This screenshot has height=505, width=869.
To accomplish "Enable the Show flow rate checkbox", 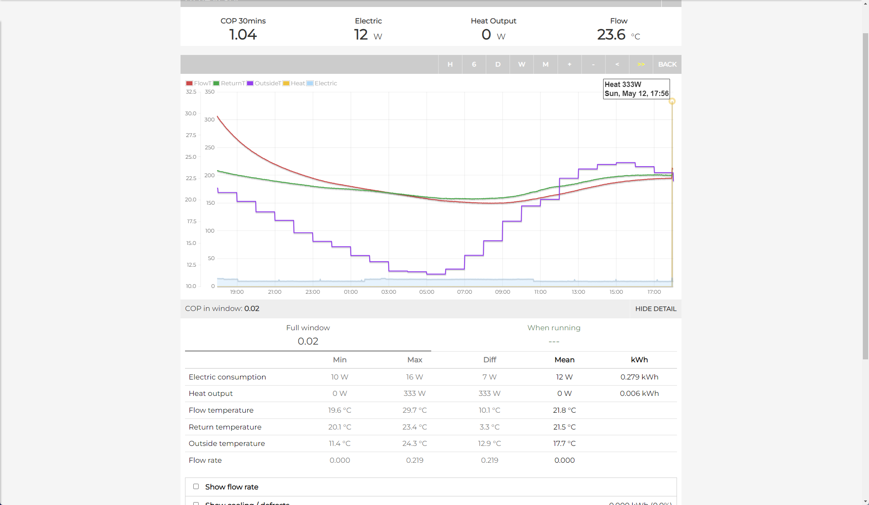I will (196, 487).
